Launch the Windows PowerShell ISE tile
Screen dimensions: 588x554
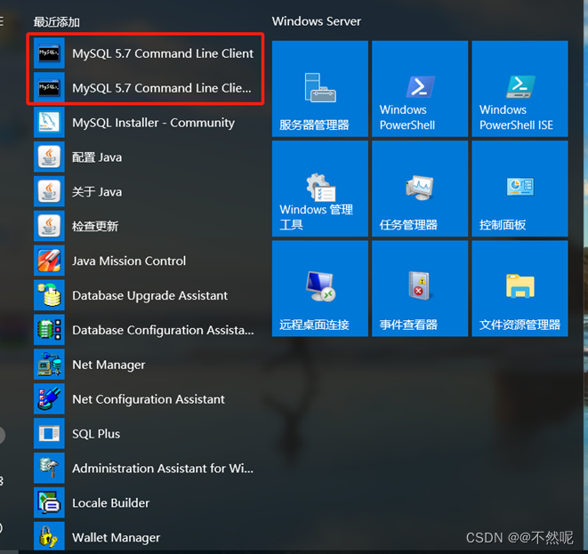(520, 89)
